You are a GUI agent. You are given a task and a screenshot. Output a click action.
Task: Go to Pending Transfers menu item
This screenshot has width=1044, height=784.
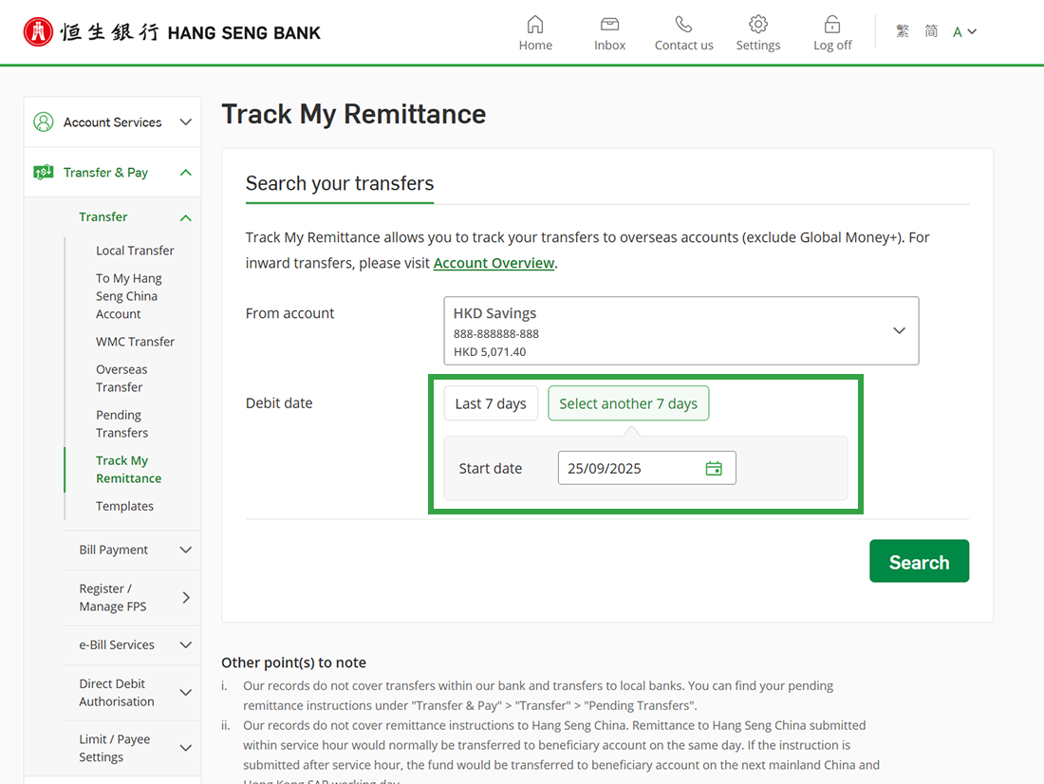[121, 423]
